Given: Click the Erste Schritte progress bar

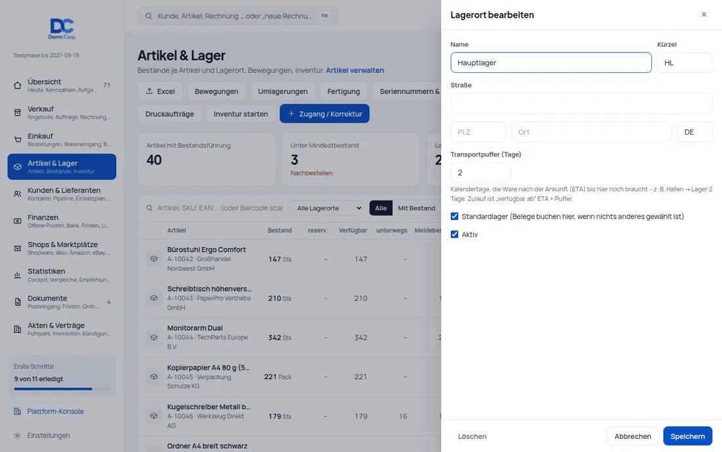Looking at the screenshot, I should [x=62, y=389].
